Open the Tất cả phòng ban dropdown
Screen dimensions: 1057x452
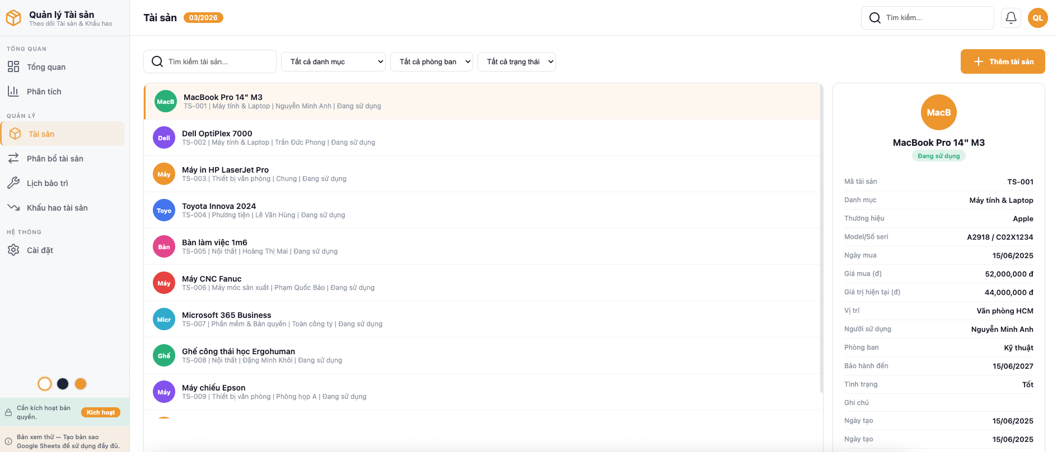432,61
